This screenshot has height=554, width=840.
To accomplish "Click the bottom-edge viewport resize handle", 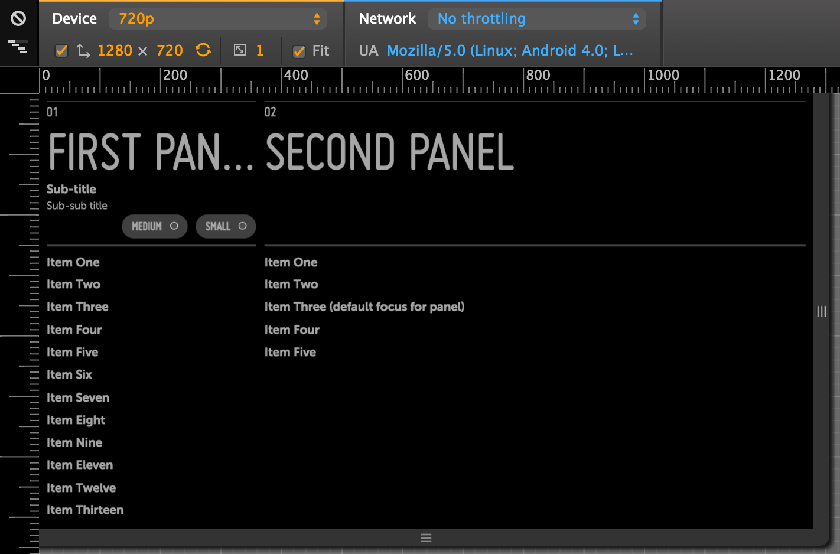I will pyautogui.click(x=425, y=538).
